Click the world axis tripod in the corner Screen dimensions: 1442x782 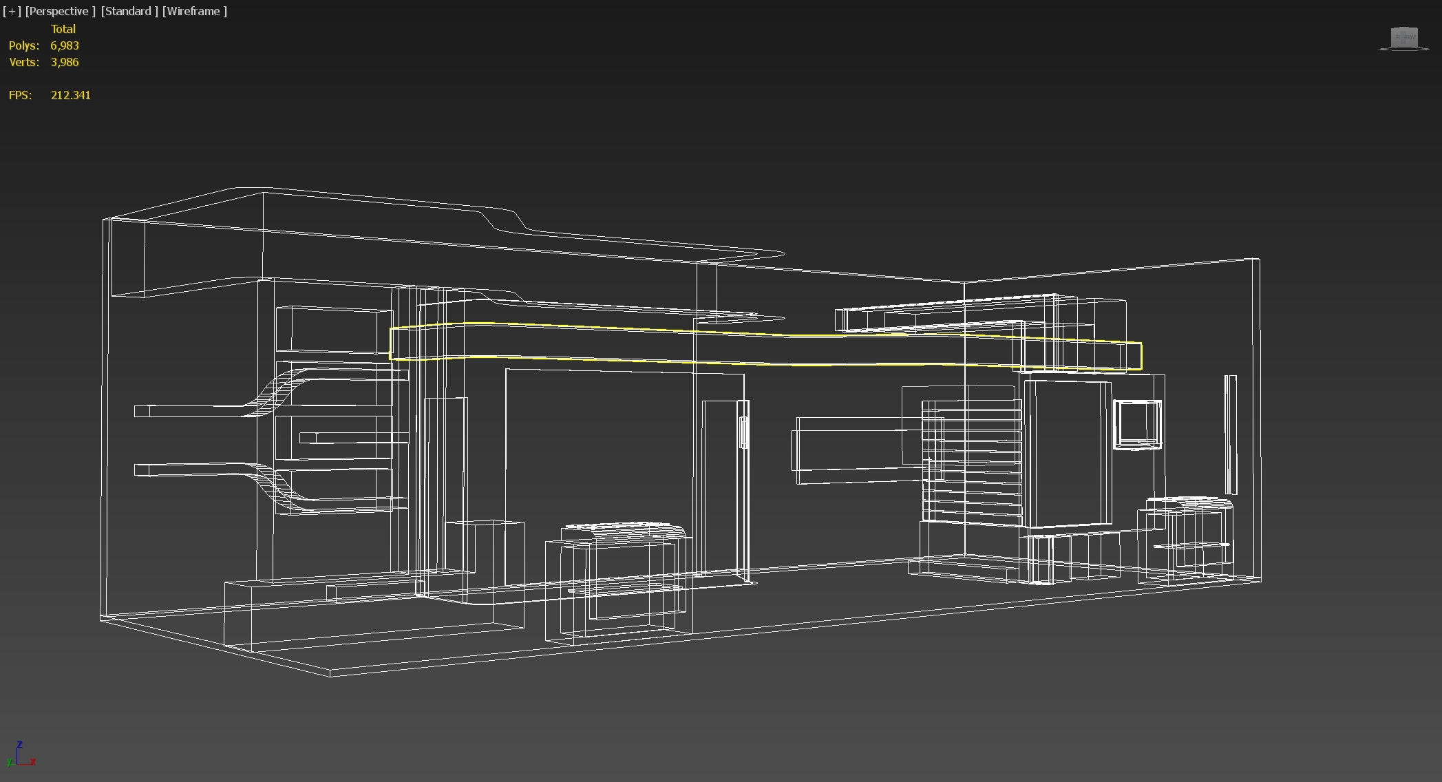(x=21, y=756)
